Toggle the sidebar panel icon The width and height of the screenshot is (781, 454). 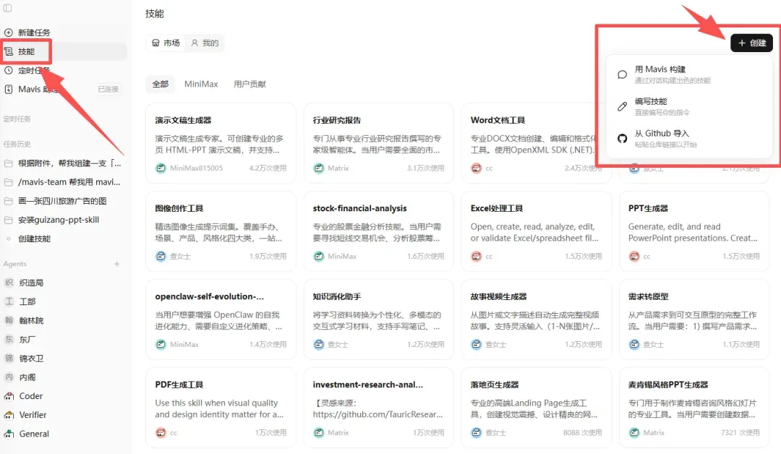pyautogui.click(x=7, y=8)
